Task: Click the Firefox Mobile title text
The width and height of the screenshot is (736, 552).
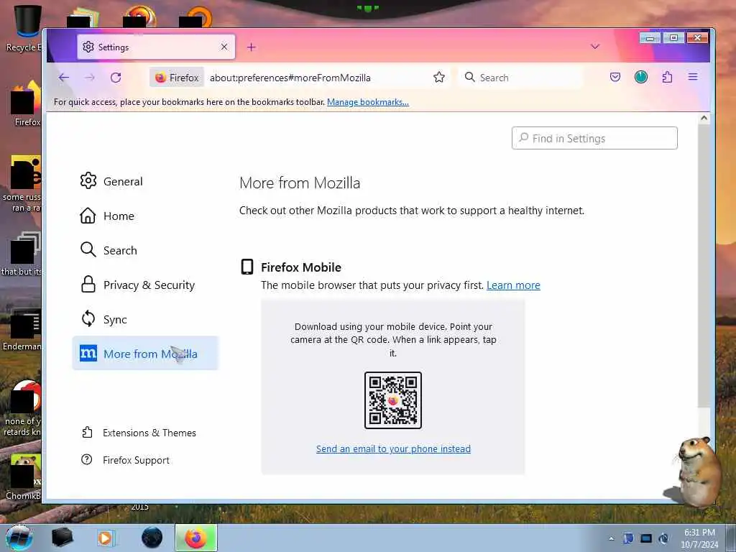Action: (301, 267)
